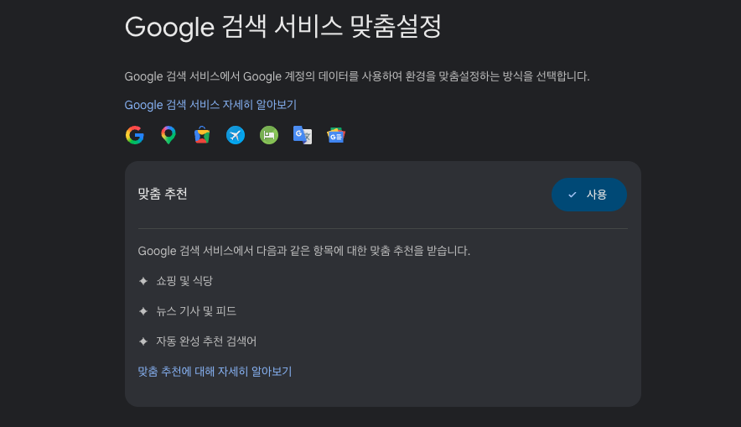This screenshot has height=427, width=741.
Task: Click the Google Search 'G' icon
Action: point(135,135)
